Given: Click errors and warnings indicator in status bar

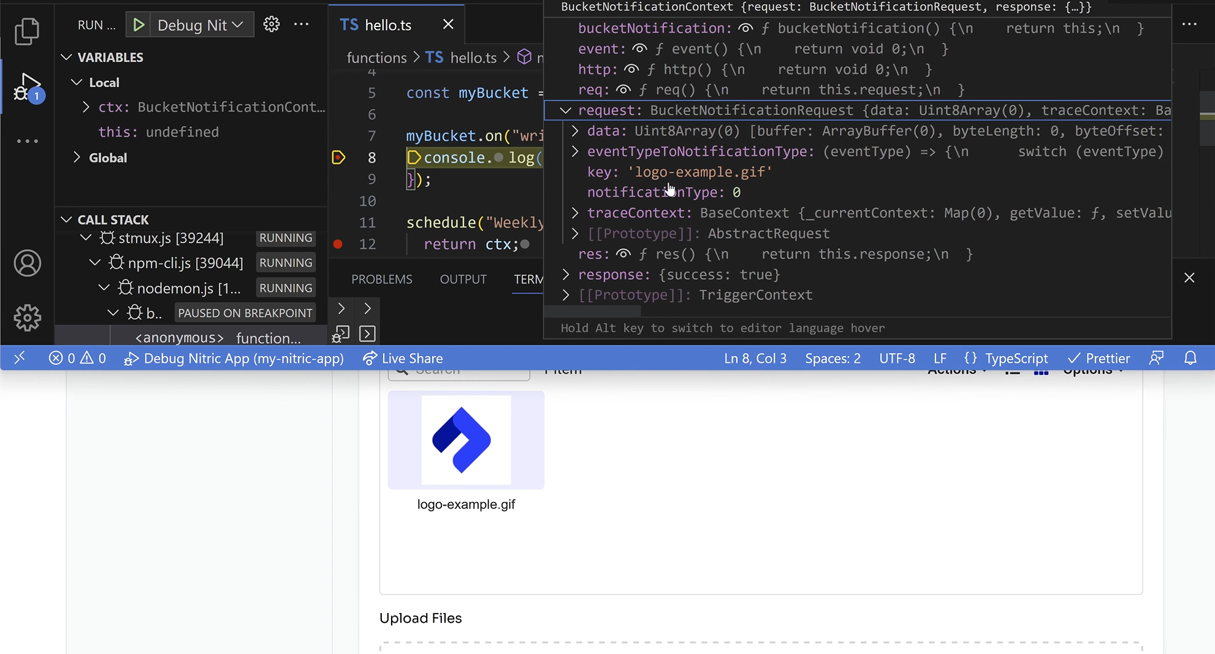Looking at the screenshot, I should click(x=77, y=358).
